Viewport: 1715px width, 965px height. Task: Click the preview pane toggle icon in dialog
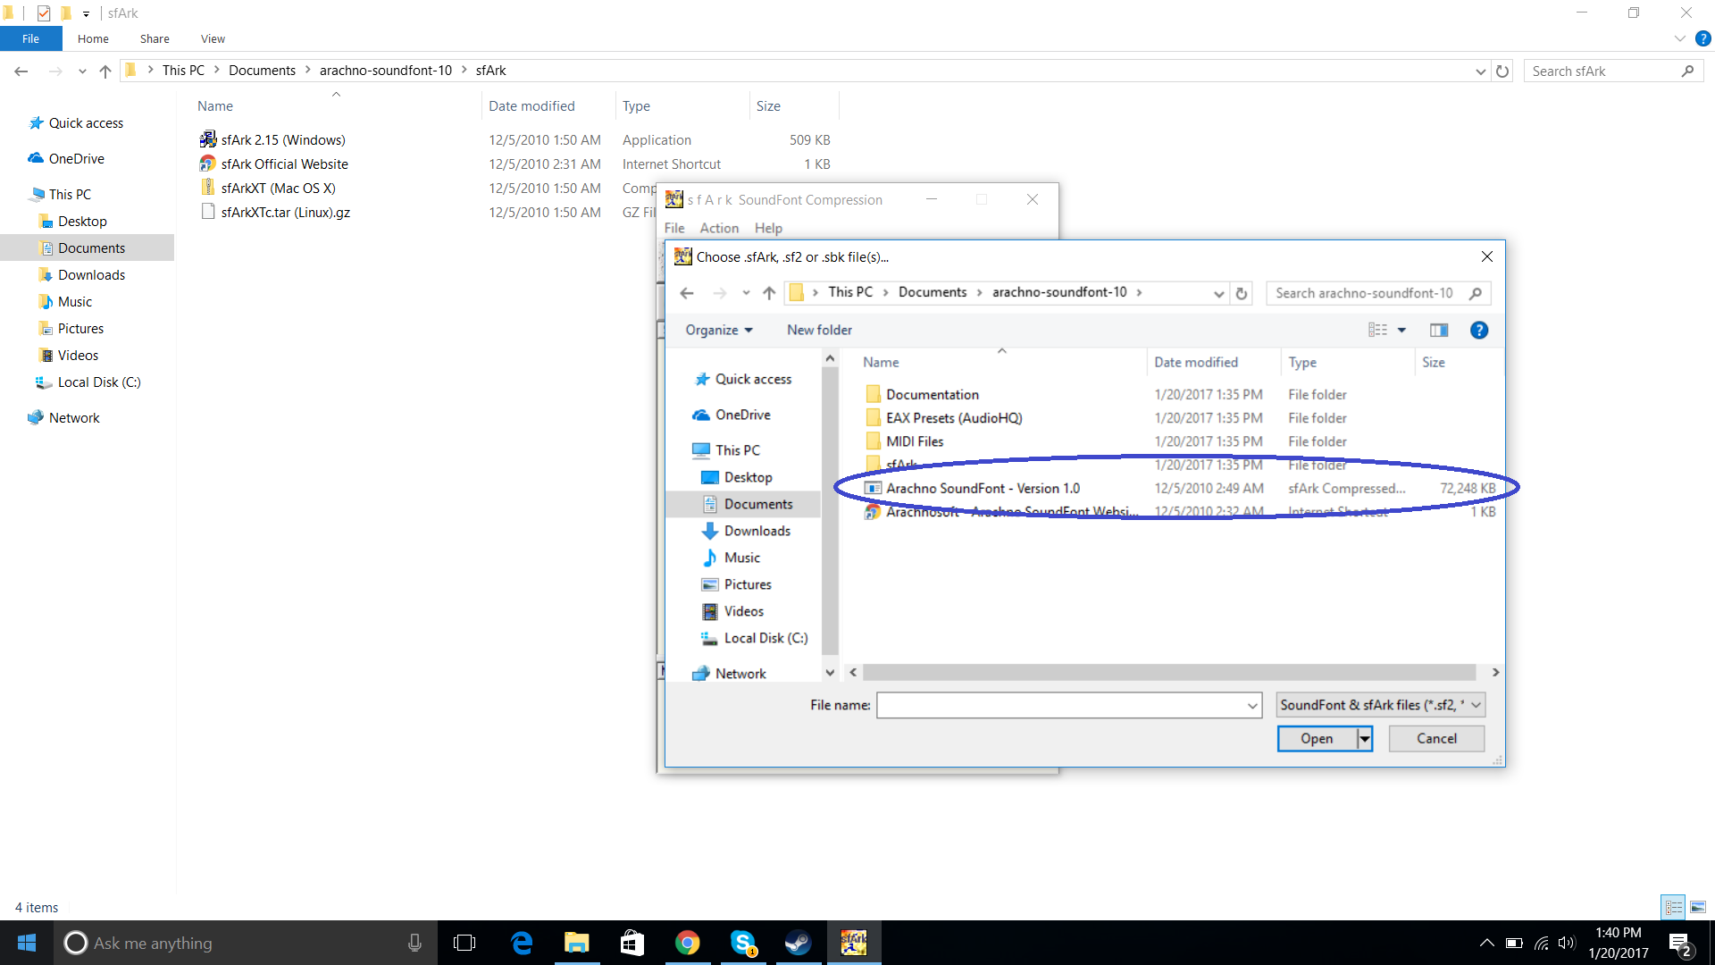click(x=1438, y=331)
